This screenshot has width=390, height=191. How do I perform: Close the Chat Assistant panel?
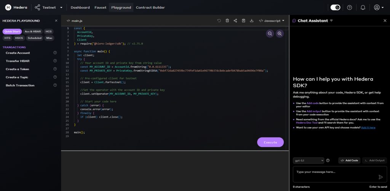pos(385,21)
